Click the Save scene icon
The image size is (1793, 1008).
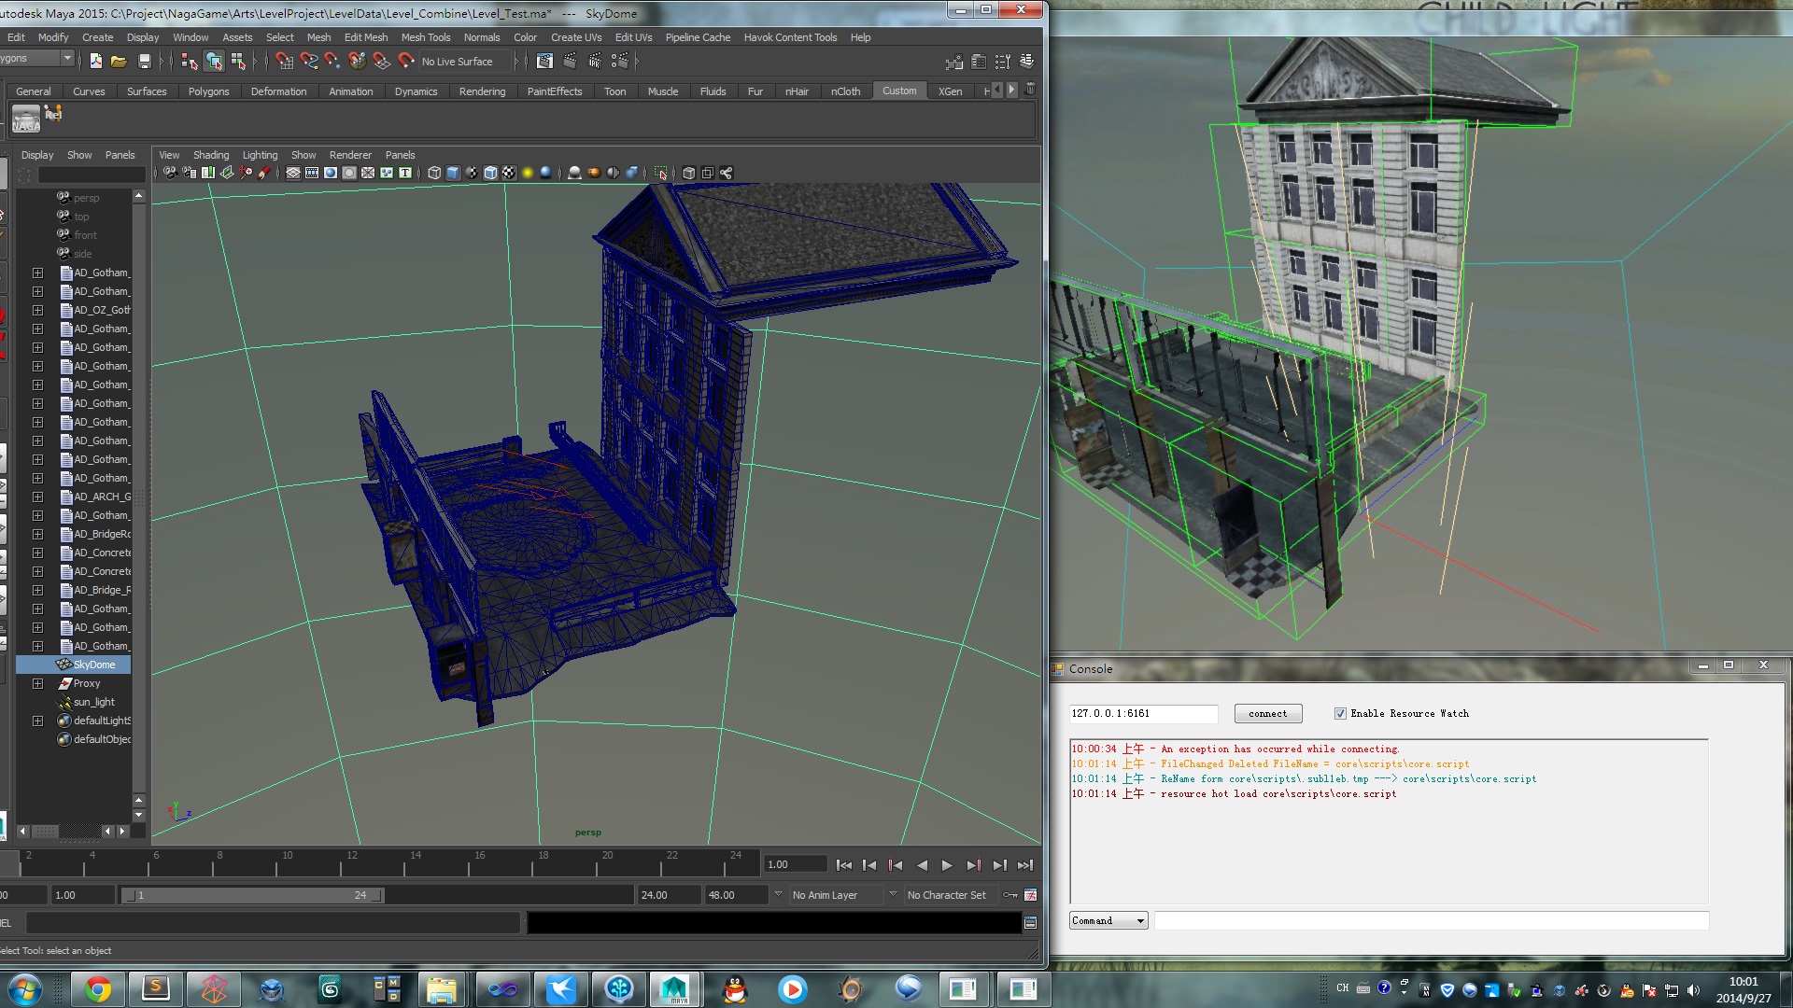point(144,62)
